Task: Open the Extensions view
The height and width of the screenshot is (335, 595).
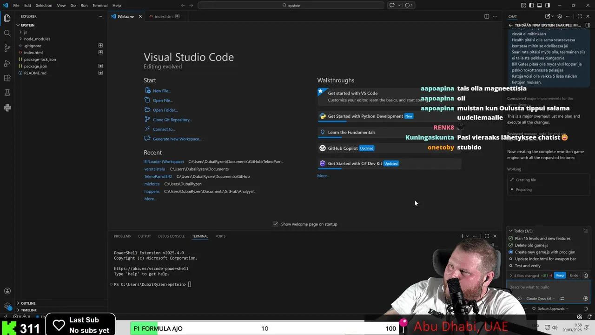Action: click(x=7, y=78)
